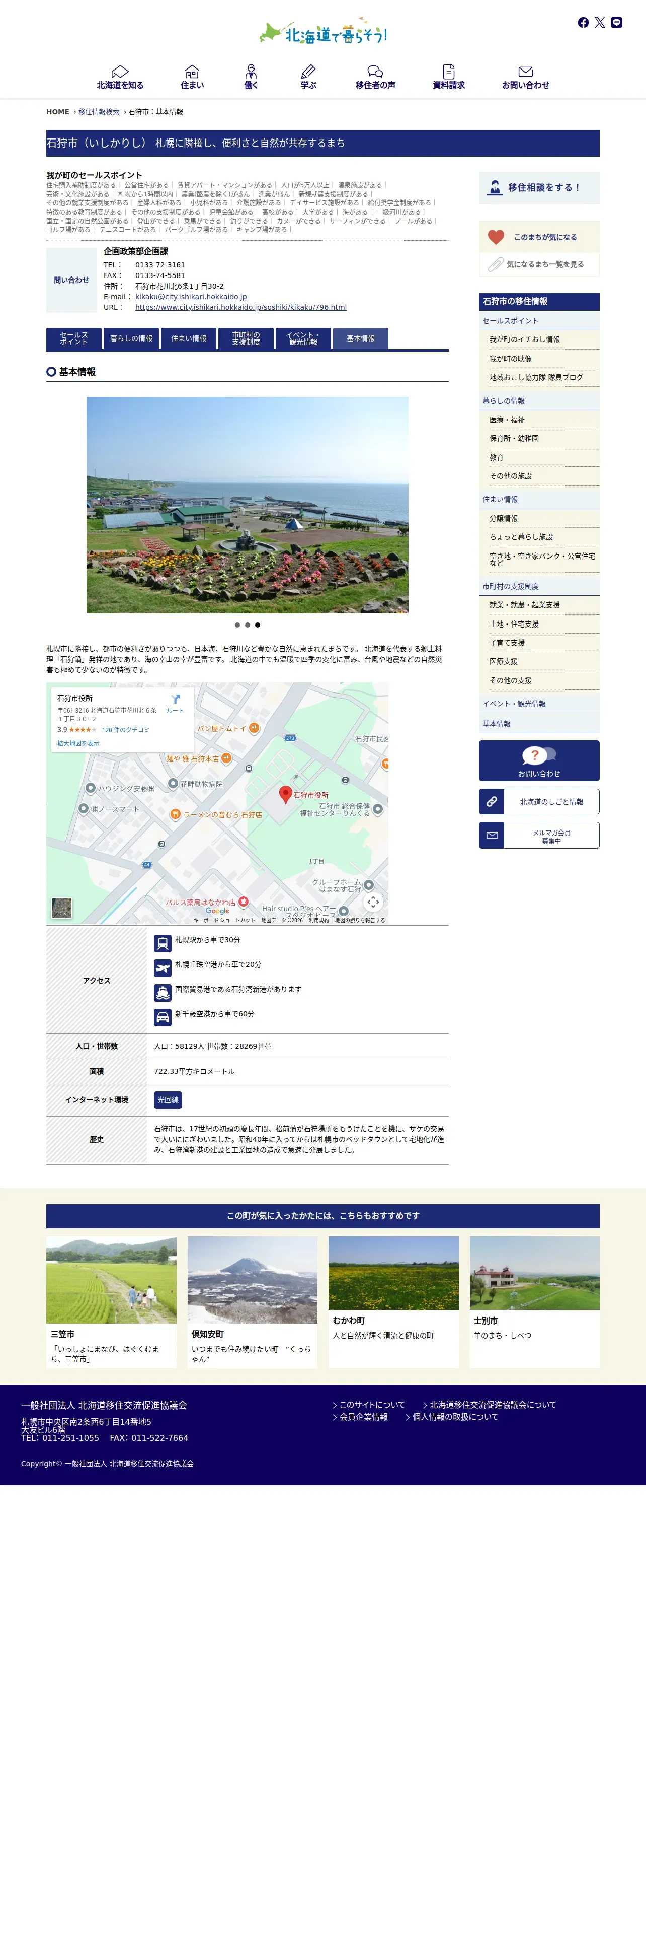Switch to 基本情報 tab
Viewport: 646px width, 1940px height.
361,339
